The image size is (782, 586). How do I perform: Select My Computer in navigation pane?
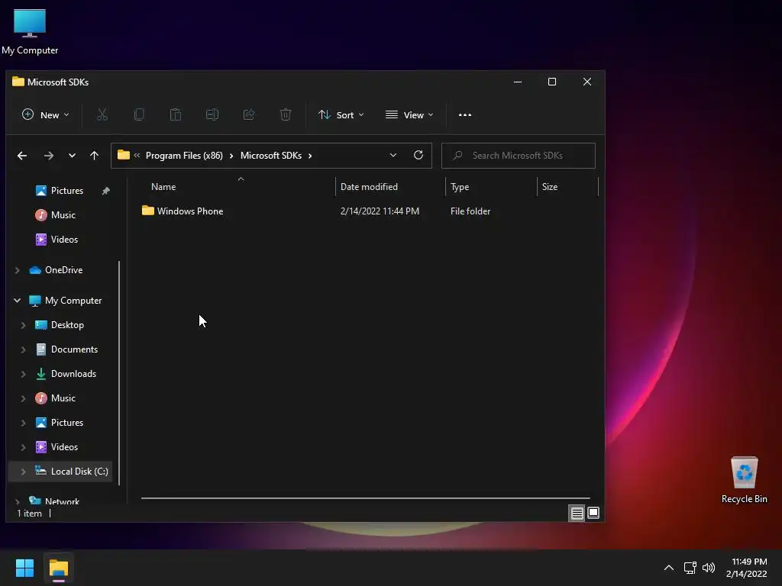point(73,301)
